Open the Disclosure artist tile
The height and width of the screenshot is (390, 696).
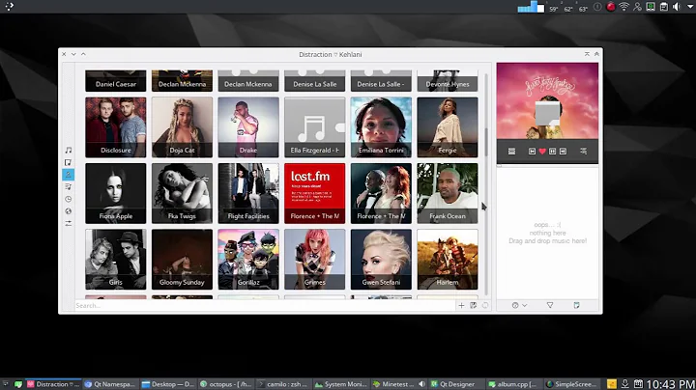click(115, 127)
